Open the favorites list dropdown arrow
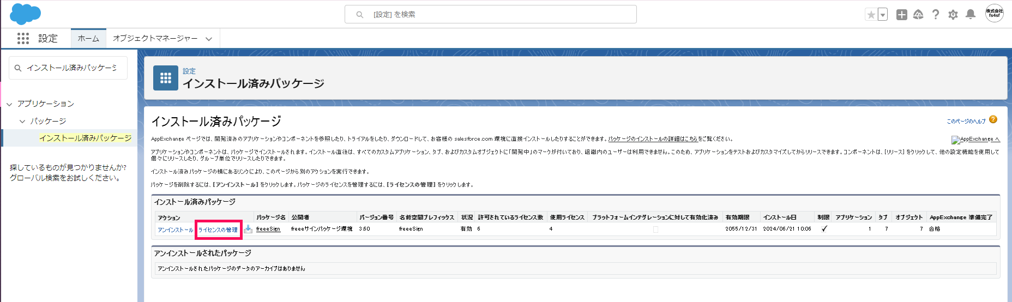 coord(882,15)
